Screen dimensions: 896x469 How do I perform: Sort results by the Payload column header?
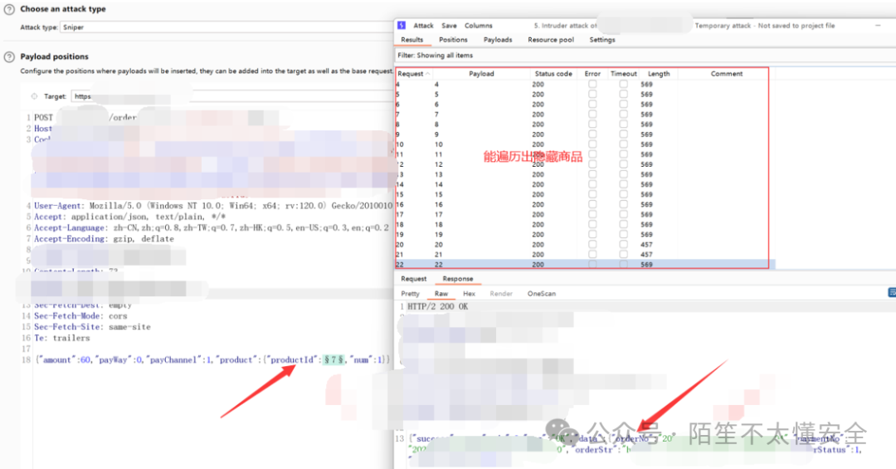click(x=481, y=74)
